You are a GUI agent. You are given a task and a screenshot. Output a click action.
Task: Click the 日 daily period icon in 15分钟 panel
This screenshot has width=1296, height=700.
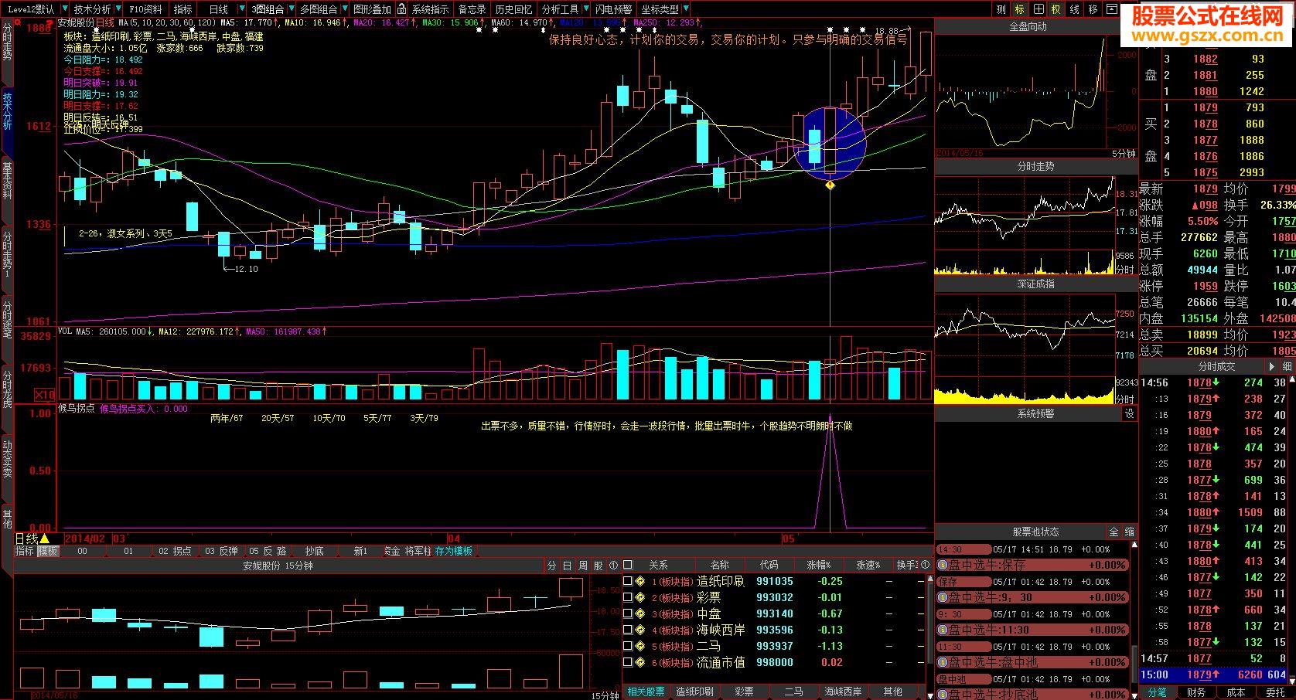[567, 566]
